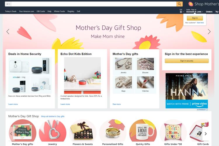Click the Sign in securely button
Viewport: 219px width, 146px height.
click(x=187, y=61)
